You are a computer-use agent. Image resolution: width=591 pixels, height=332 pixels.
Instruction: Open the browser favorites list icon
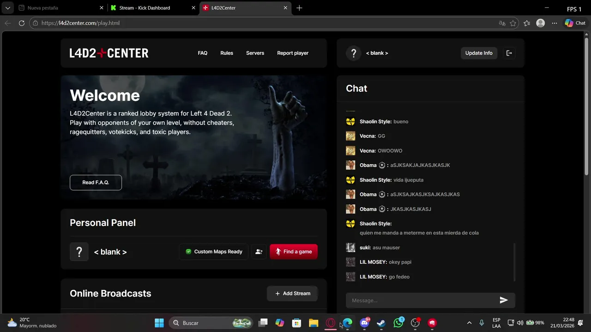527,23
